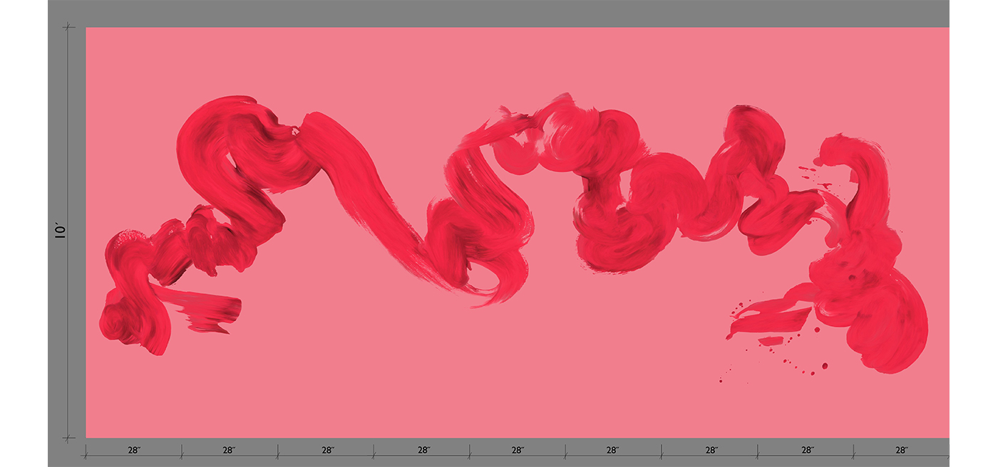Click the middle fifth 28″ width label
The height and width of the screenshot is (467, 998).
click(x=518, y=450)
